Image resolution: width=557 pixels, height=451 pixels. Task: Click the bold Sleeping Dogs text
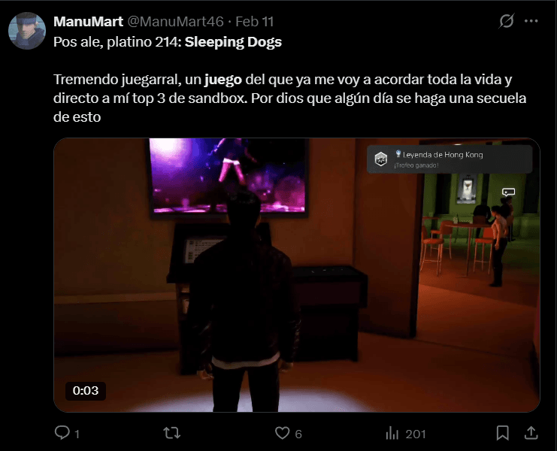pyautogui.click(x=233, y=42)
